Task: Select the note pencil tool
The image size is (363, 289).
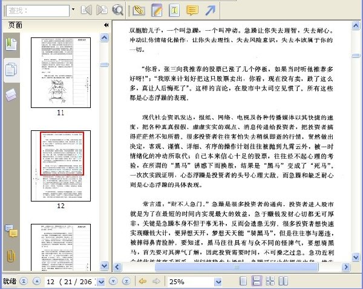Action: point(157,10)
